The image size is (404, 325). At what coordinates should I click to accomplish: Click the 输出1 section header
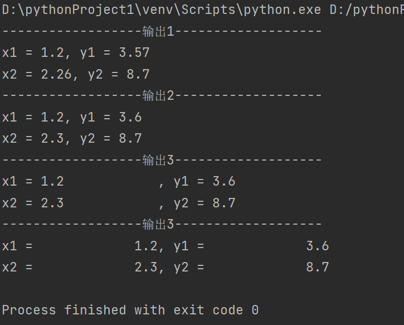(158, 31)
